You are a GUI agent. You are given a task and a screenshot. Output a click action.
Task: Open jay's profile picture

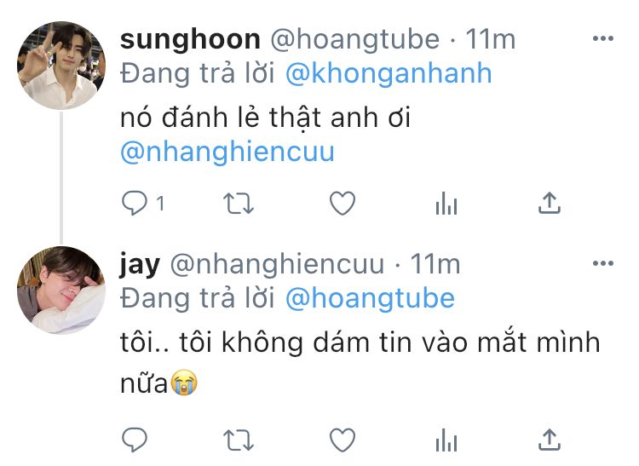(x=61, y=290)
